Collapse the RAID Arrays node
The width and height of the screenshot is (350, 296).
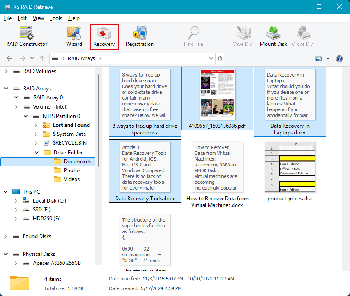click(x=6, y=89)
